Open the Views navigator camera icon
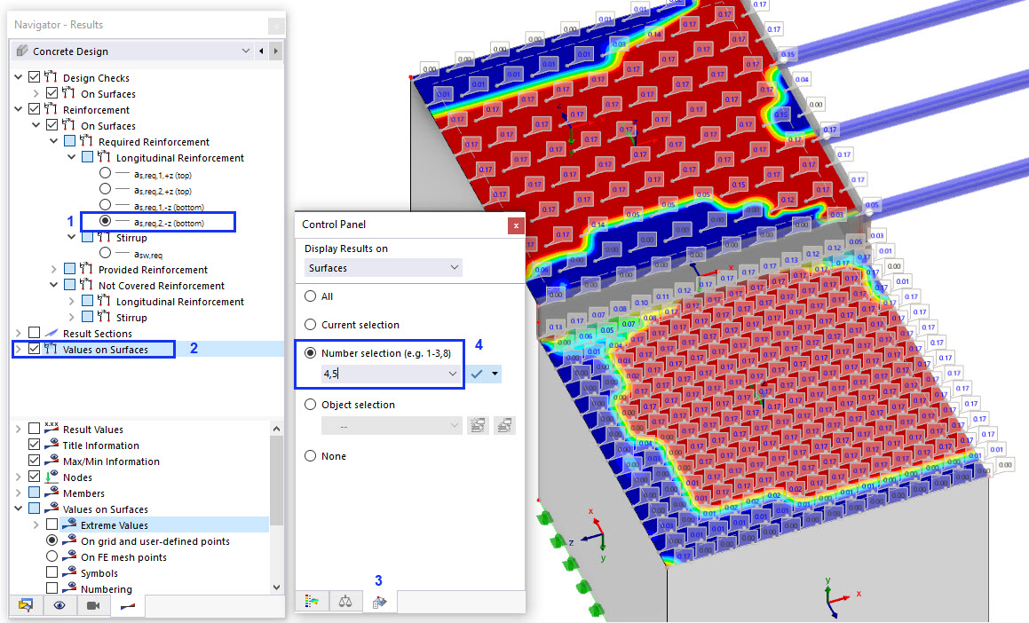The image size is (1029, 623). tap(91, 604)
